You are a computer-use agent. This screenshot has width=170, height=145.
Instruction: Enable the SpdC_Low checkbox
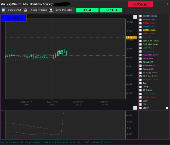pos(140,41)
